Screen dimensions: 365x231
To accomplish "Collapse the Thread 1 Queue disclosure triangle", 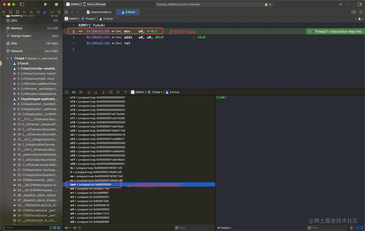I will (7, 58).
